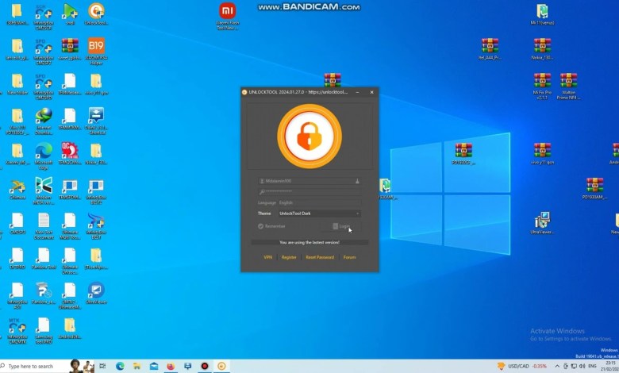Viewport: 619px width, 373px height.
Task: Open the Forum link
Action: [x=349, y=257]
